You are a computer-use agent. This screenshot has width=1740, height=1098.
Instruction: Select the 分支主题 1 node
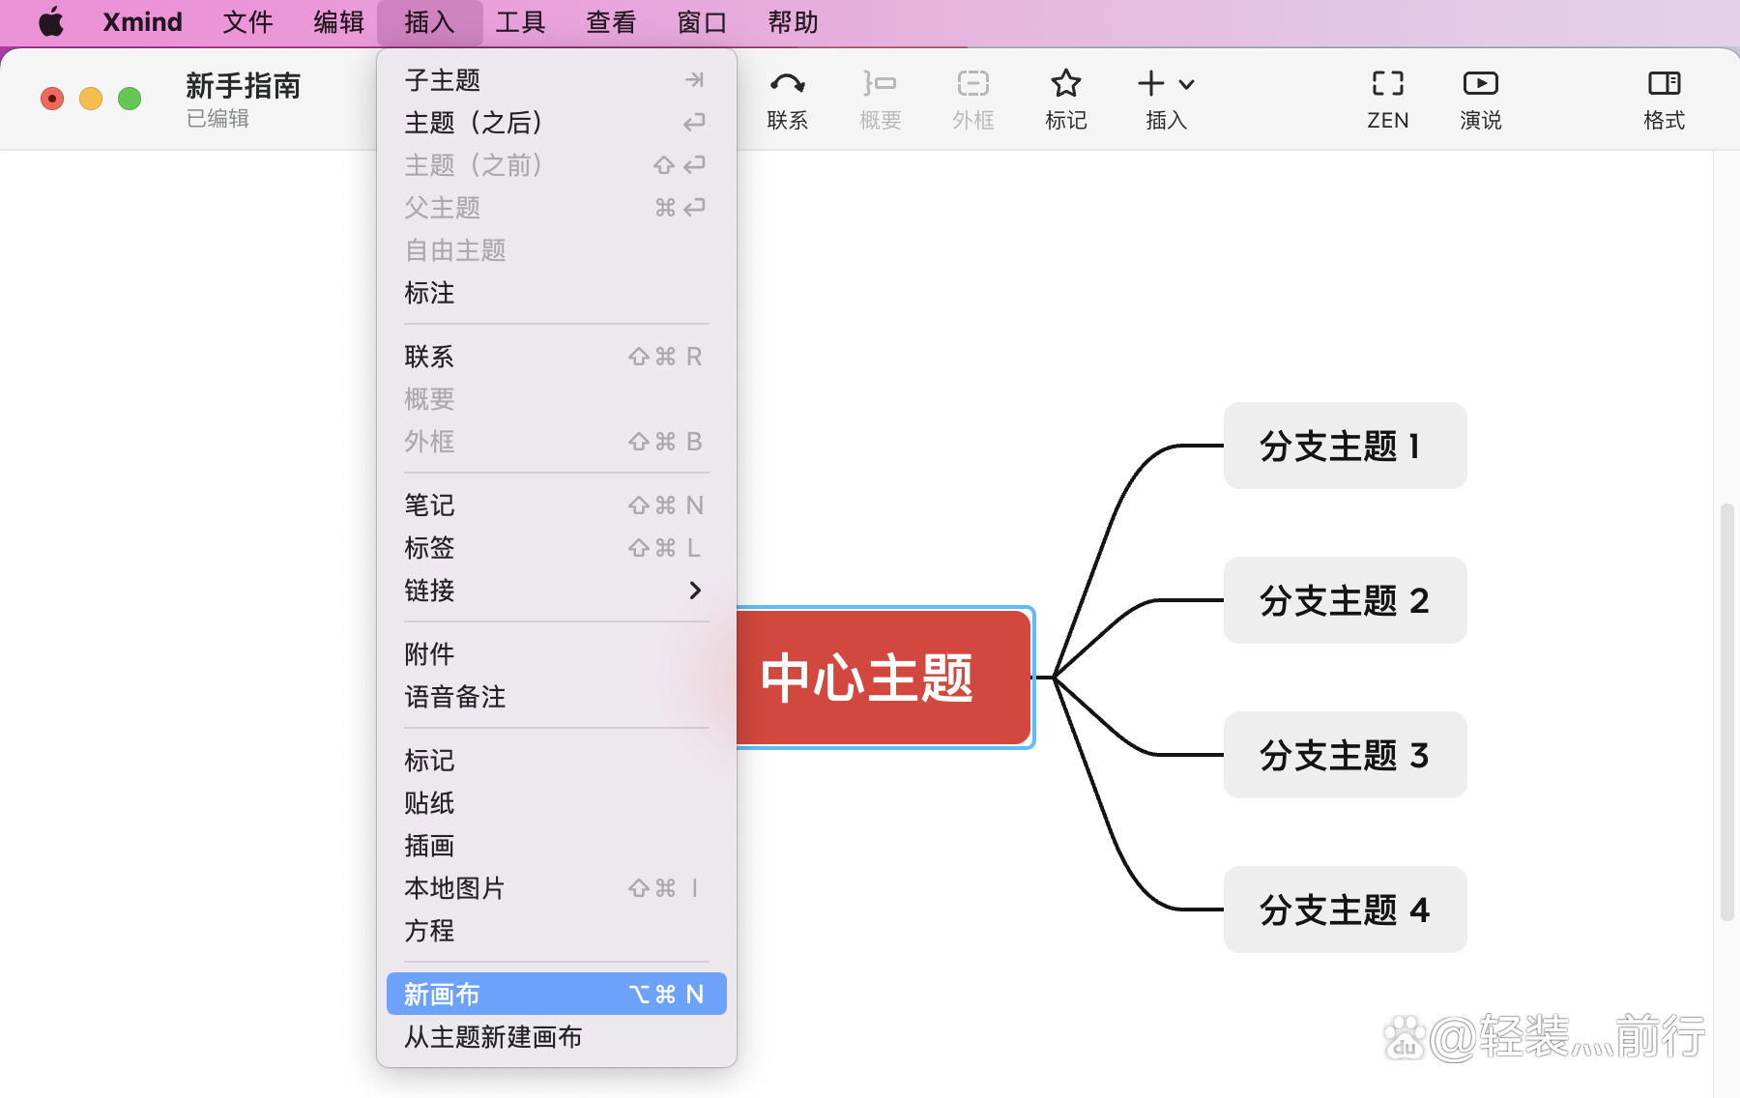coord(1345,446)
